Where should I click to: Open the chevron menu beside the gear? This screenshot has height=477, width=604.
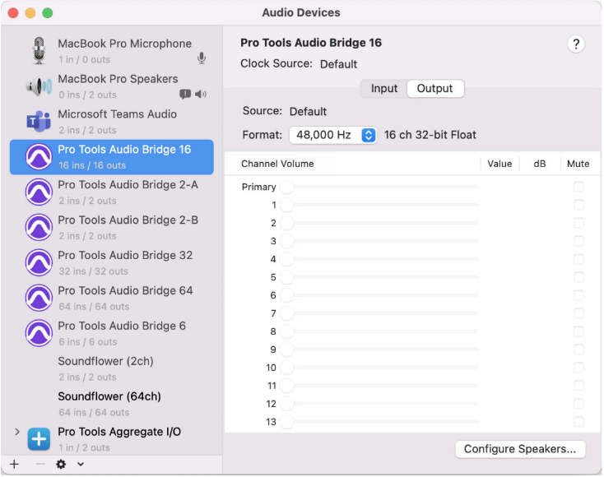tap(80, 464)
